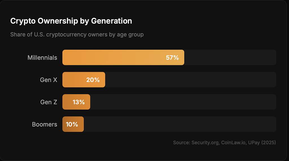Click the orange Gen X bar fill
This screenshot has height=161, width=289.
click(74, 80)
